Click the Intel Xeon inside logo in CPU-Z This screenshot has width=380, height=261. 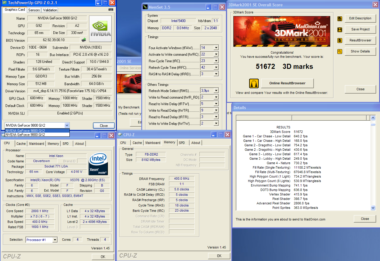(98, 164)
